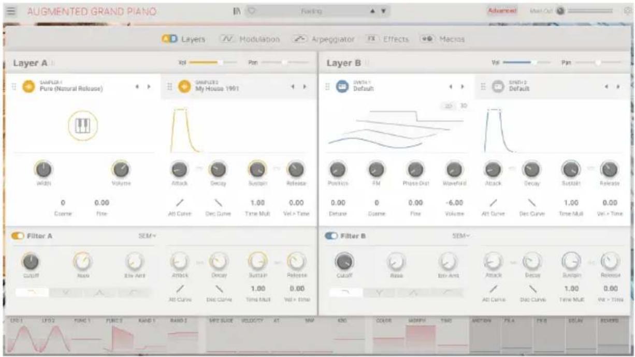Select next Synth 1 preset with right arrow
The width and height of the screenshot is (635, 357).
click(x=463, y=86)
